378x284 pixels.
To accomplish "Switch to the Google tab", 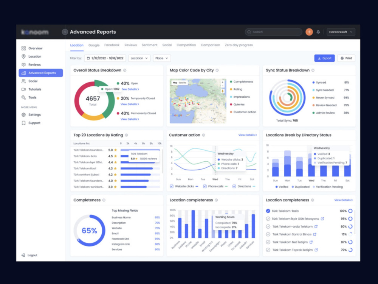I will tap(94, 45).
